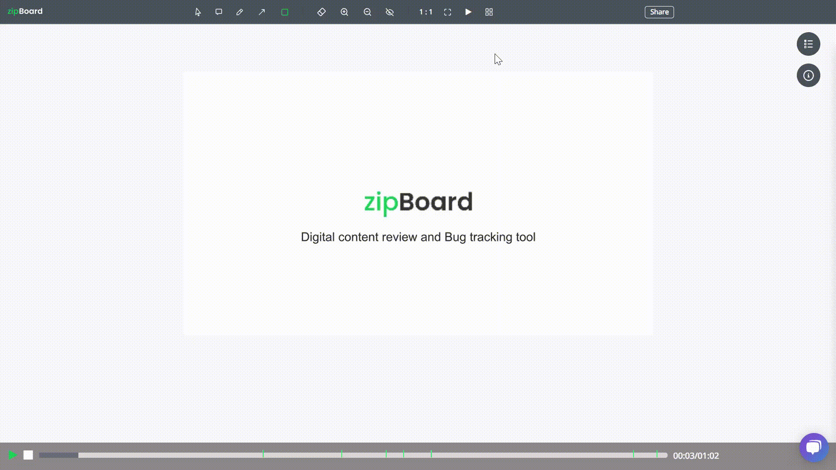Click the Share button
Viewport: 836px width, 470px height.
[659, 12]
